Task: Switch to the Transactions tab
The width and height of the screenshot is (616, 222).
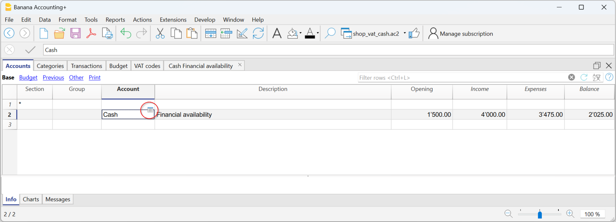Action: click(87, 66)
